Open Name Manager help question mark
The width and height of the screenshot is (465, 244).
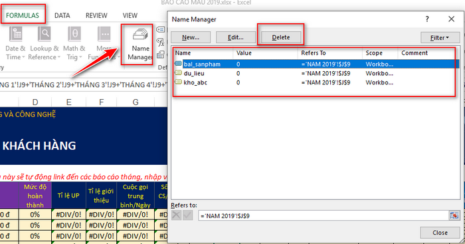(427, 19)
